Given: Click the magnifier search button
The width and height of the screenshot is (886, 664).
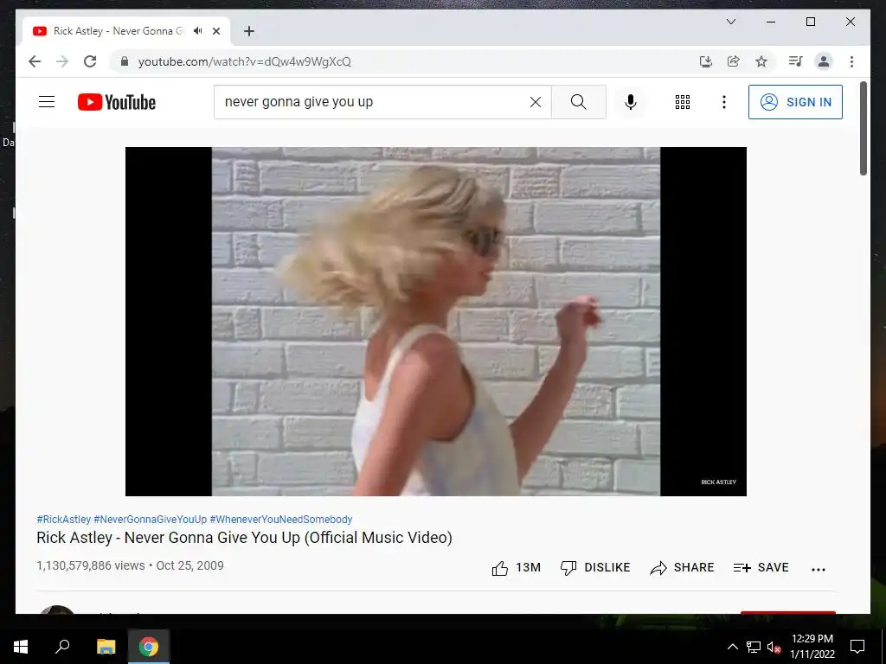Looking at the screenshot, I should pos(579,102).
